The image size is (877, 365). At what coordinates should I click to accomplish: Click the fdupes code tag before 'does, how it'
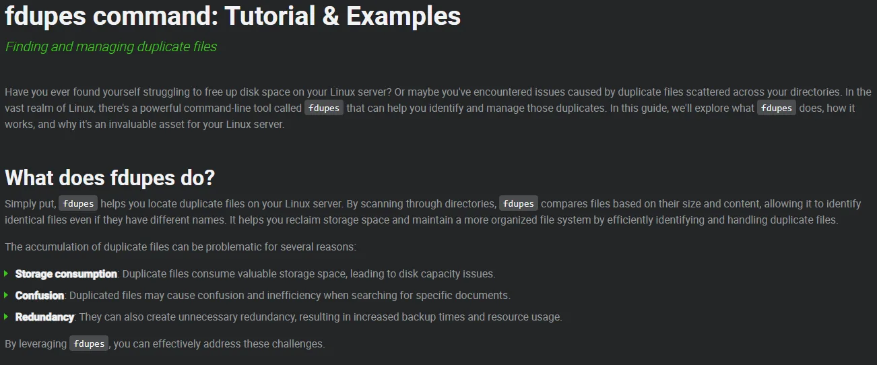click(x=777, y=108)
